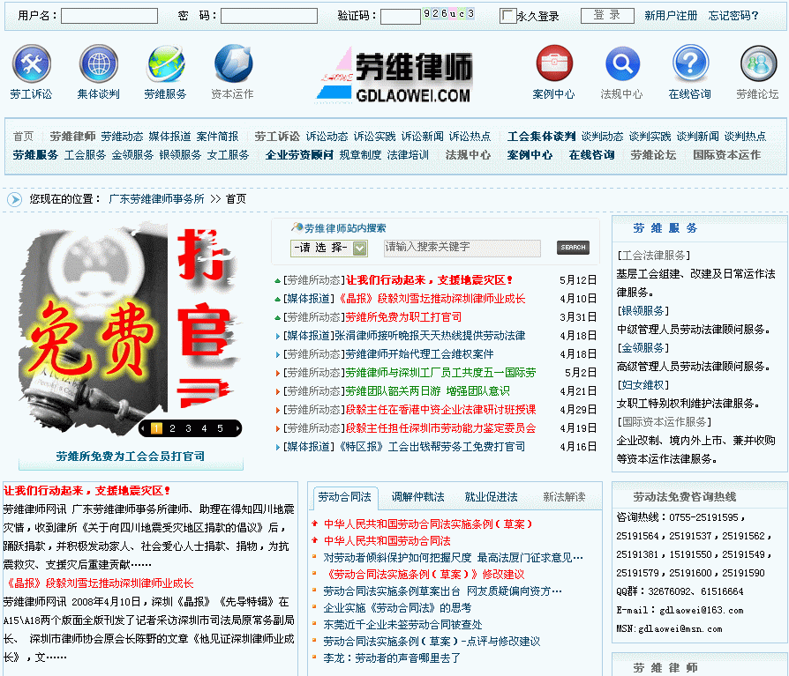Select the 就业促进法 tab

coord(491,497)
